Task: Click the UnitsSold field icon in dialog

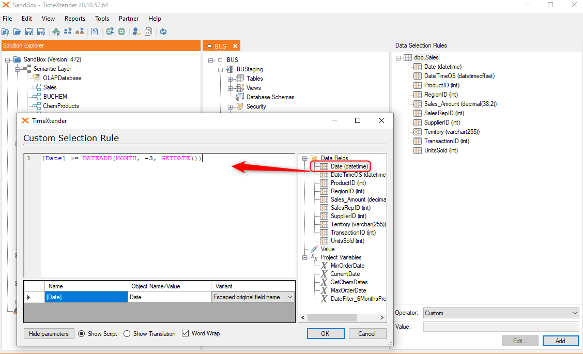Action: click(x=324, y=241)
